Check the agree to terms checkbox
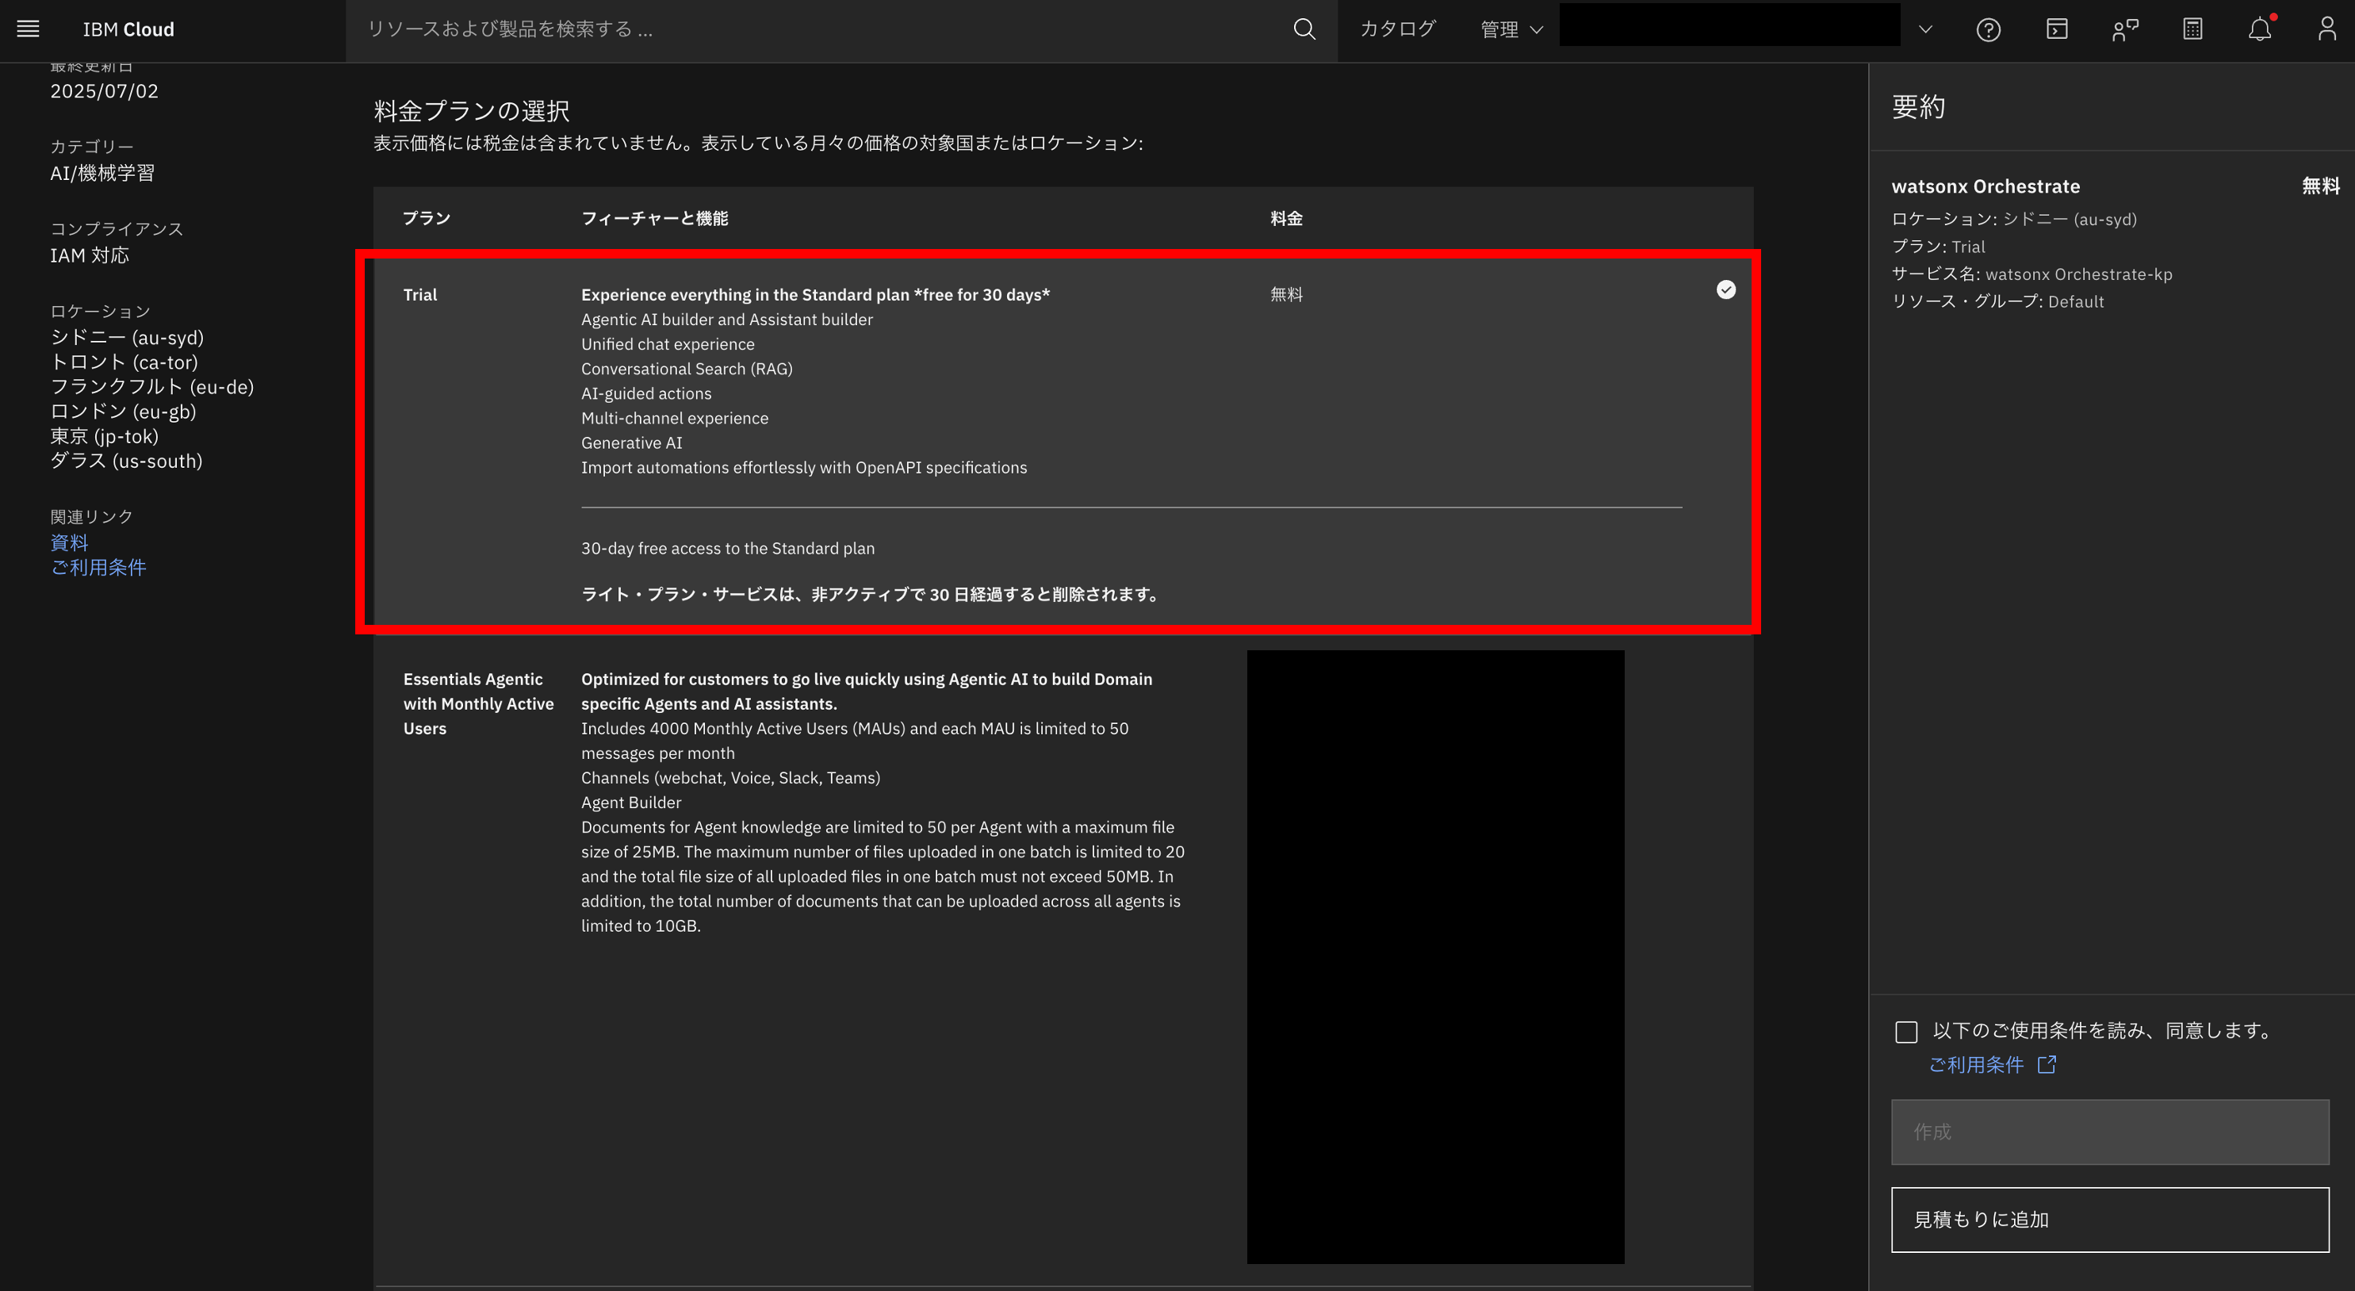 pyautogui.click(x=1906, y=1032)
